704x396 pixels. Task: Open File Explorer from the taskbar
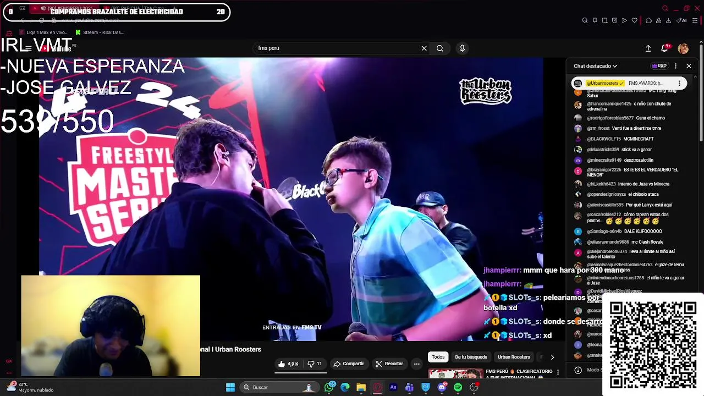361,387
